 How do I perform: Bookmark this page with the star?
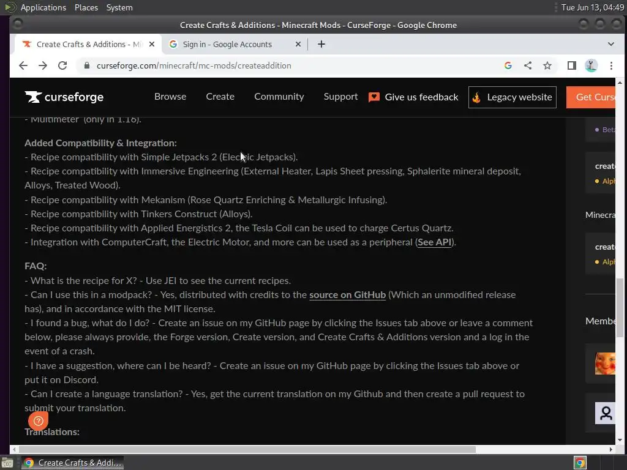coord(547,65)
